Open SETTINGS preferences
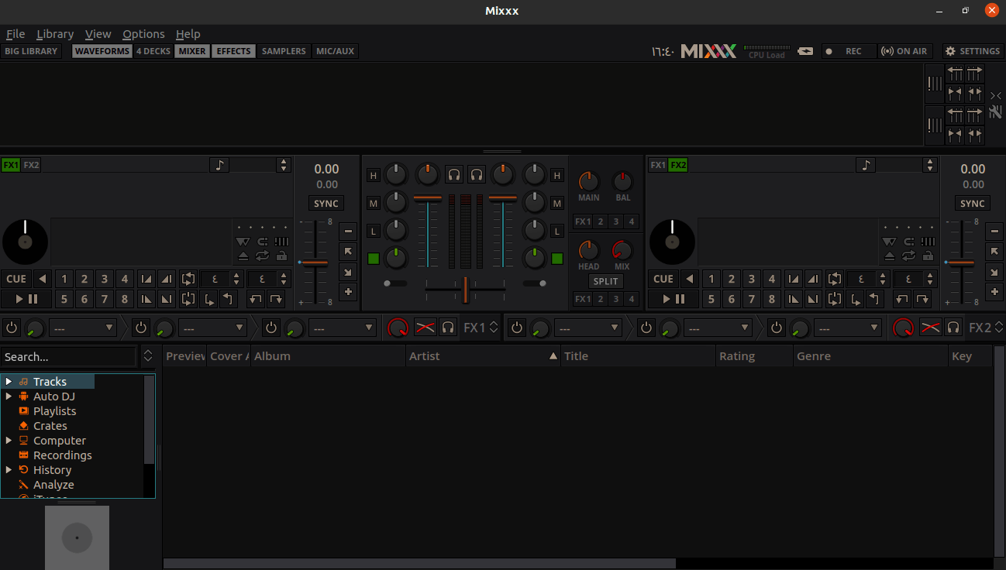Image resolution: width=1006 pixels, height=570 pixels. coord(973,51)
